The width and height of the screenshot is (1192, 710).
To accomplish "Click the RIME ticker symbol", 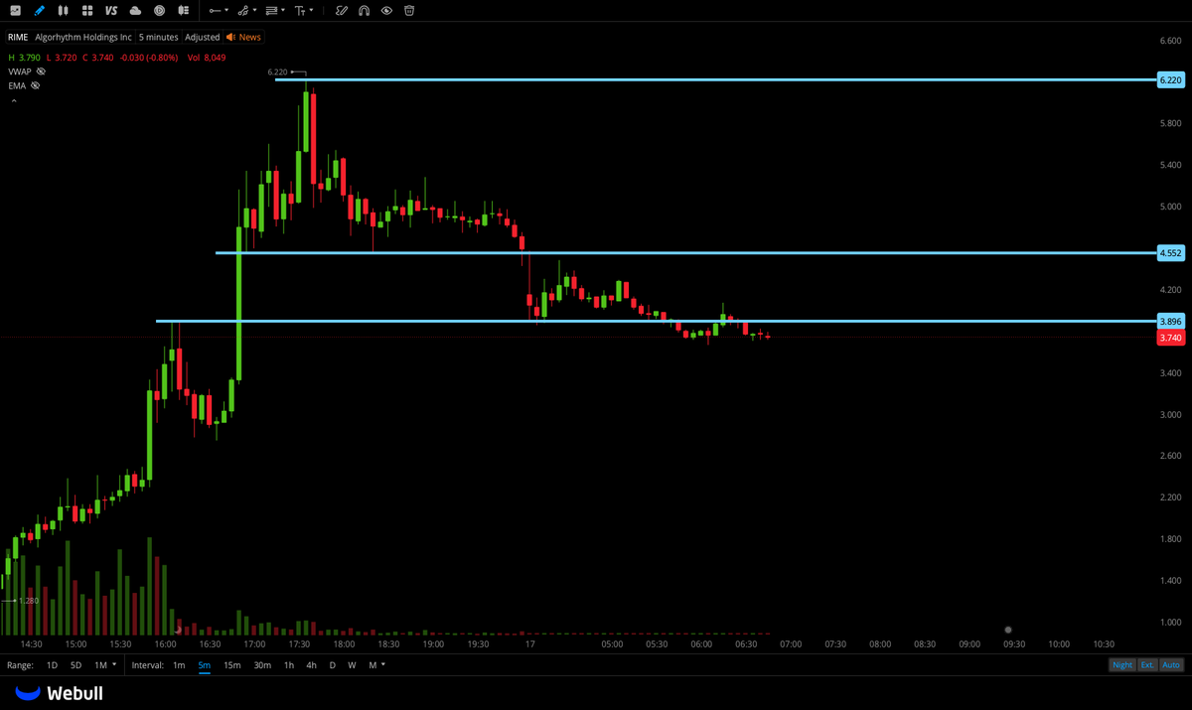I will (19, 37).
